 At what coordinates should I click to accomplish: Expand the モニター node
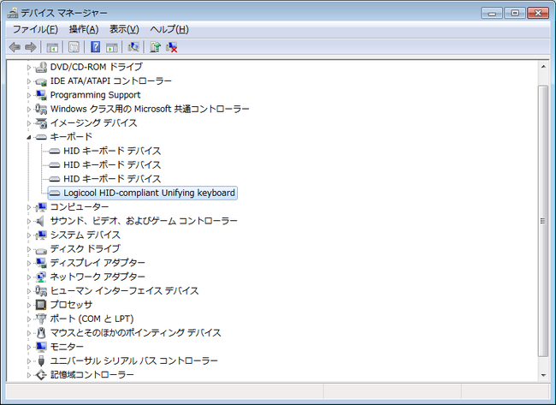[29, 347]
